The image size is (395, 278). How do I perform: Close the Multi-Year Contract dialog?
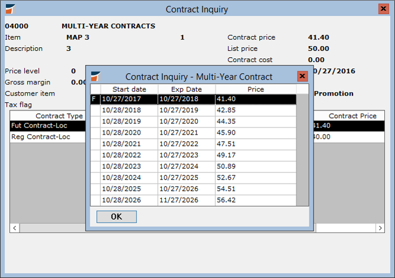click(302, 76)
